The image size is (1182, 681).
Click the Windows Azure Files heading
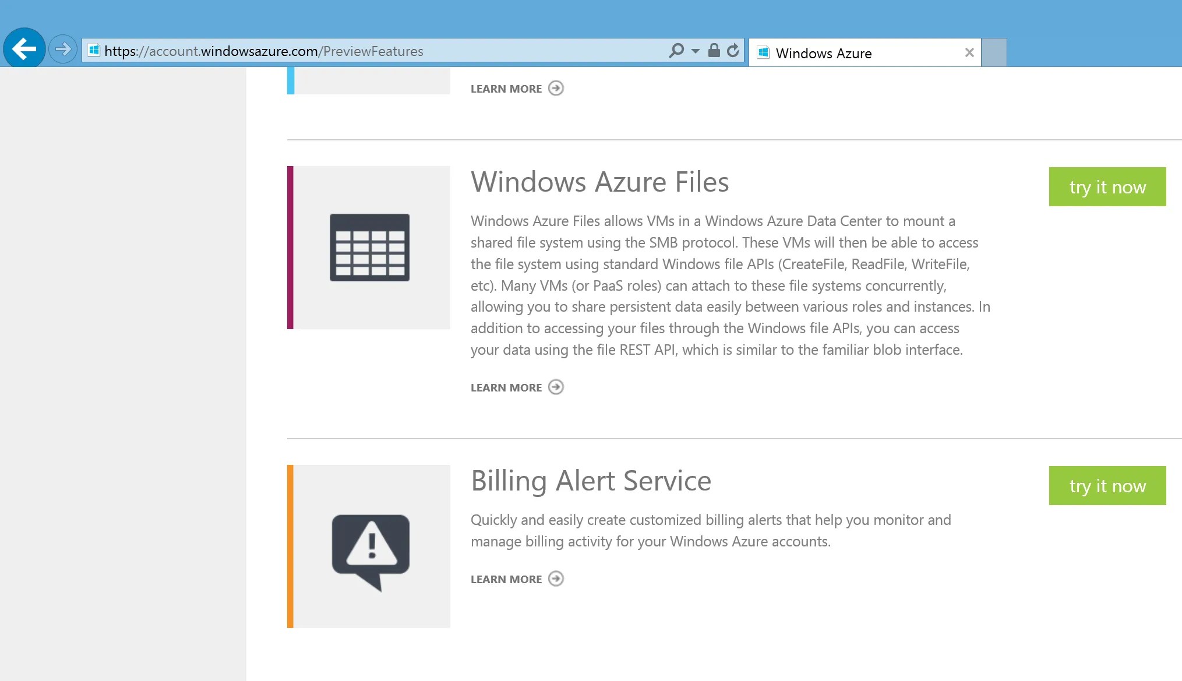pos(599,182)
